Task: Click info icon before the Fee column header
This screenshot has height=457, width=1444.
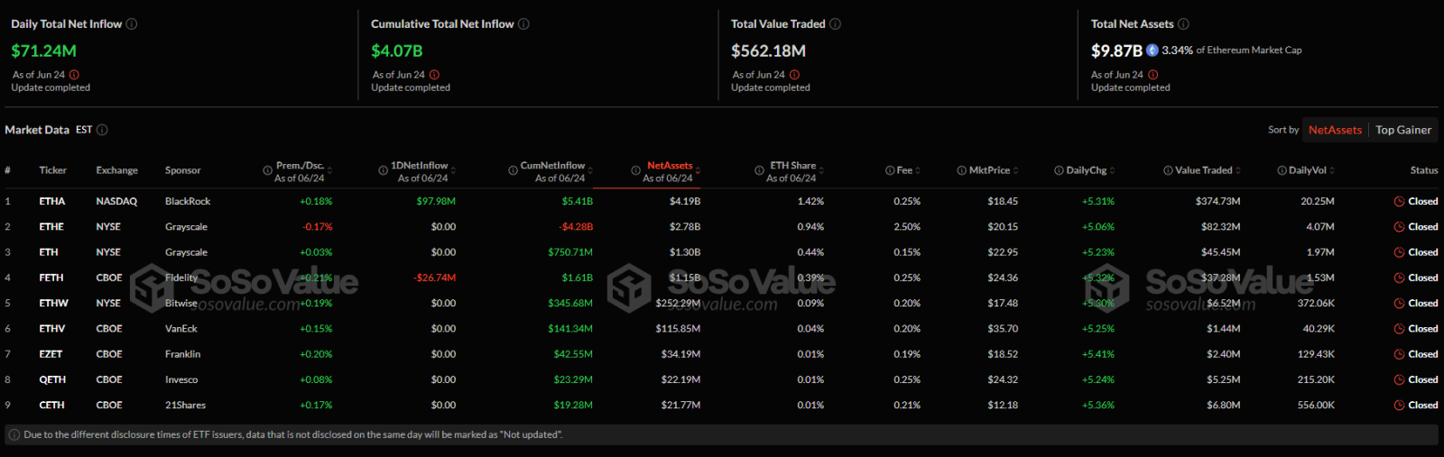Action: tap(890, 170)
